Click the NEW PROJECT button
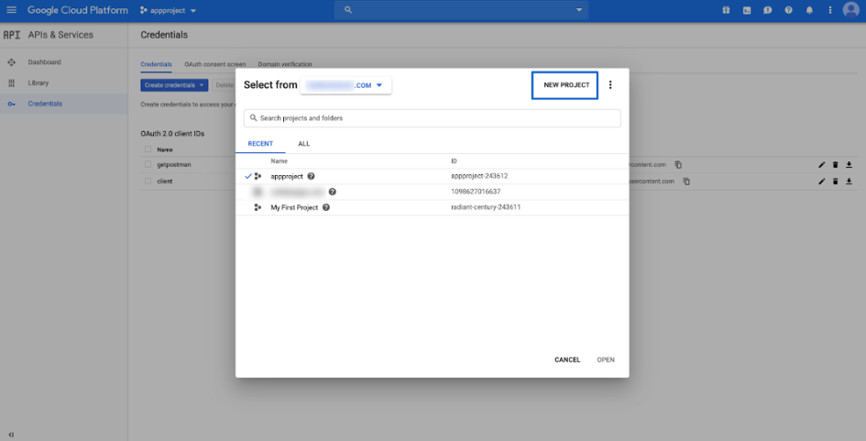Viewport: 866px width, 441px height. pyautogui.click(x=565, y=85)
